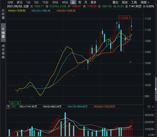The image size is (157, 137).
Task: Open the 叠加 overlay menu
Action: point(115,2)
